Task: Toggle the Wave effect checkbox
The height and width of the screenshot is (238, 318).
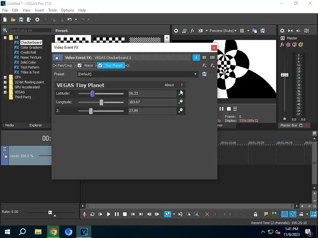Action: pyautogui.click(x=79, y=65)
